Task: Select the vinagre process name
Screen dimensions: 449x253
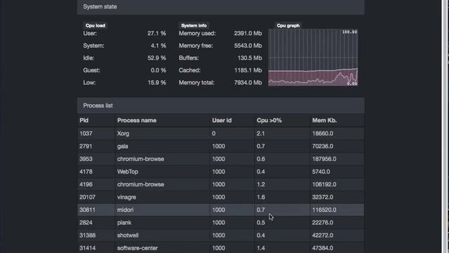Action: coord(126,197)
